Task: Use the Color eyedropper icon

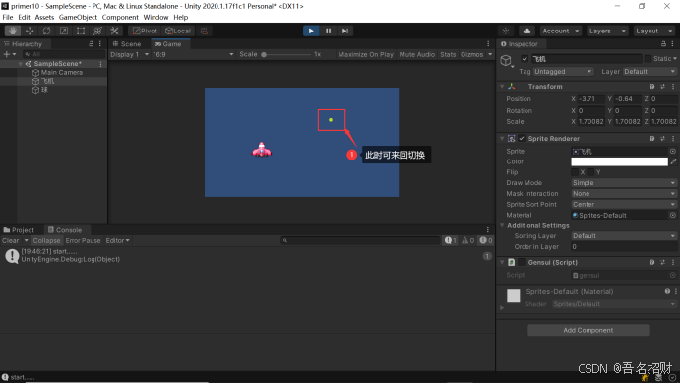Action: (x=673, y=161)
